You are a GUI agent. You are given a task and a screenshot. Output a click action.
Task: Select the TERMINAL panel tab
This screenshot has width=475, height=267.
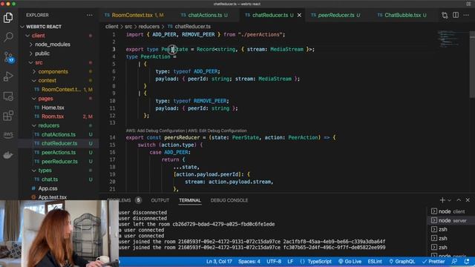pos(190,200)
